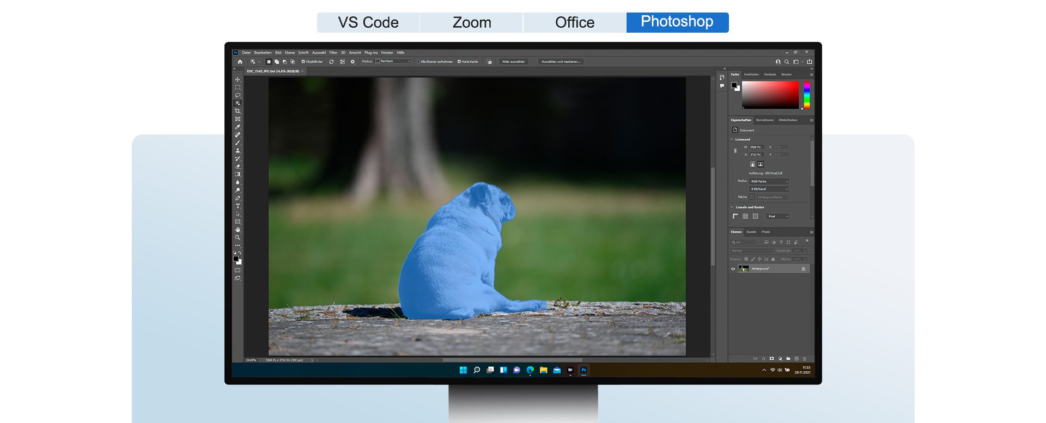Click the link width and height icon

735,151
